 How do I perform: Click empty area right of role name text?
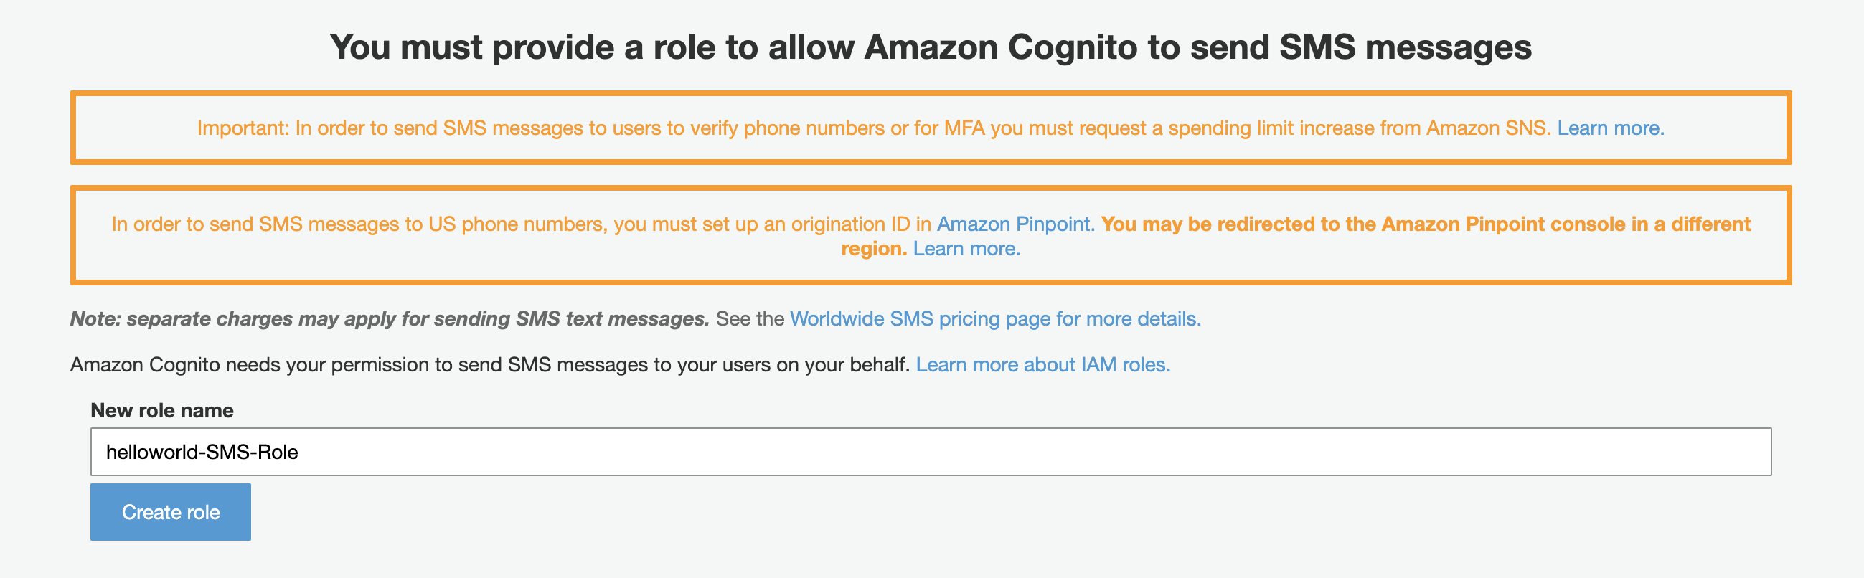1035,452
